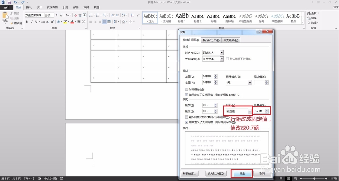Screen dimensions: 339x181
Task: Toggle 对齐到网格 checkbox
Action: (x=186, y=122)
